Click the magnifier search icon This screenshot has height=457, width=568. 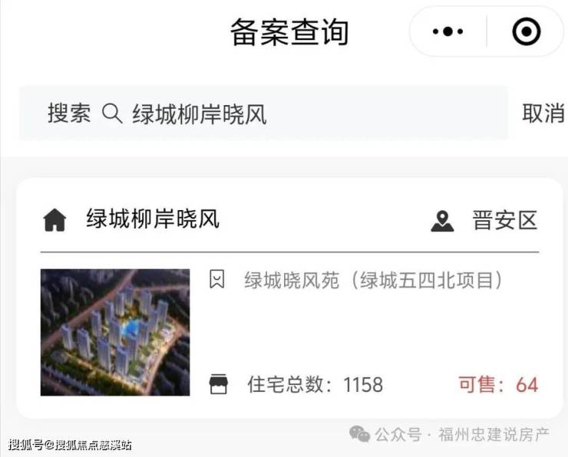point(112,113)
